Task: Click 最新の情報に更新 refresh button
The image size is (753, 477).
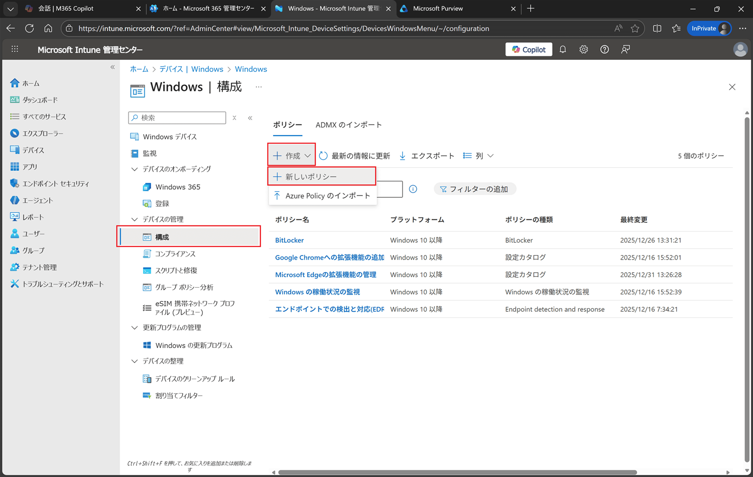Action: coord(354,156)
